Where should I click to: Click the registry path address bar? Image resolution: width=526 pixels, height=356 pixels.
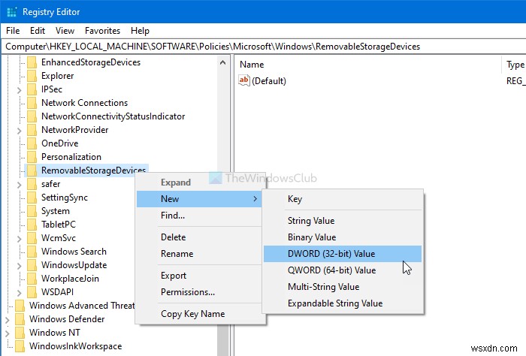[x=263, y=47]
